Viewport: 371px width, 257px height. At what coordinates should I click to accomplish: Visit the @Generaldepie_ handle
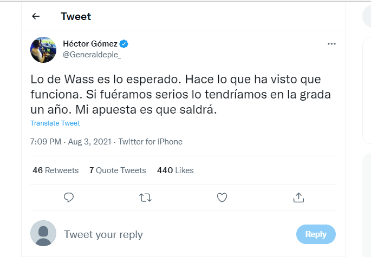click(92, 55)
